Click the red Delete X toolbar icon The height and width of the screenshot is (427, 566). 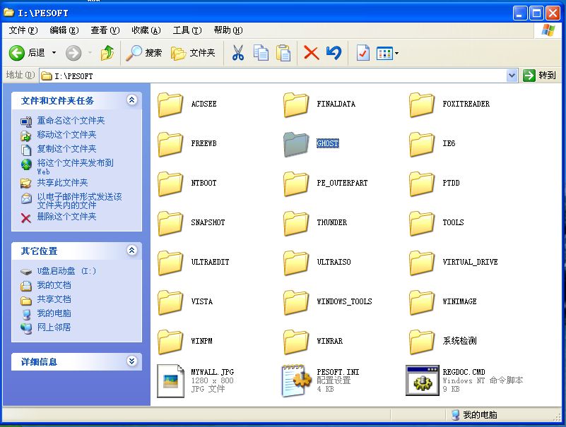click(x=311, y=53)
